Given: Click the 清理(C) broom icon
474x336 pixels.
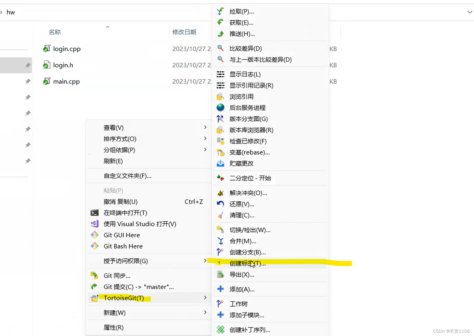Looking at the screenshot, I should click(x=220, y=215).
